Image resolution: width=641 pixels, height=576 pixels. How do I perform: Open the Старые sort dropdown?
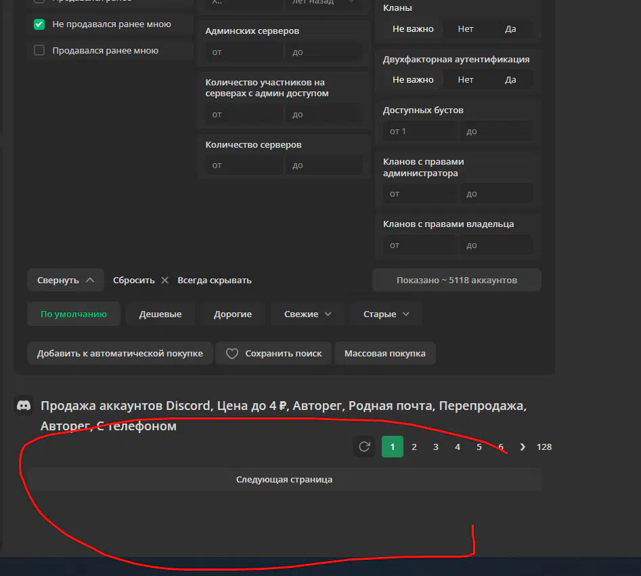click(x=386, y=314)
